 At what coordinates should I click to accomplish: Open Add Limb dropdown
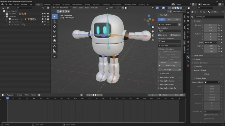(168, 46)
